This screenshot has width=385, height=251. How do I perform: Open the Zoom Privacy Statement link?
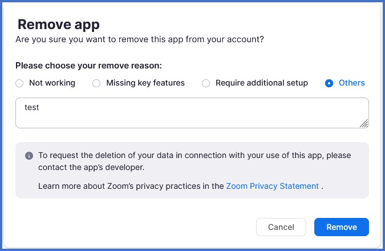tap(272, 186)
